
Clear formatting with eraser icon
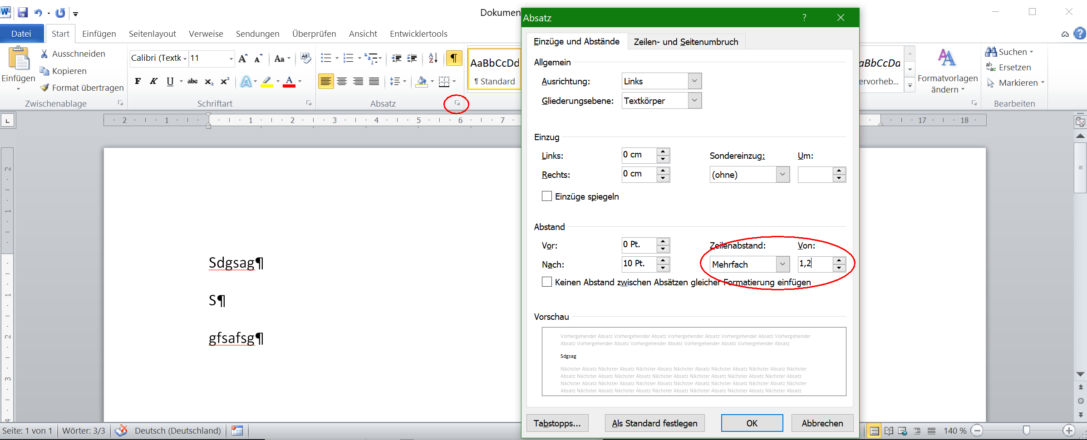305,58
